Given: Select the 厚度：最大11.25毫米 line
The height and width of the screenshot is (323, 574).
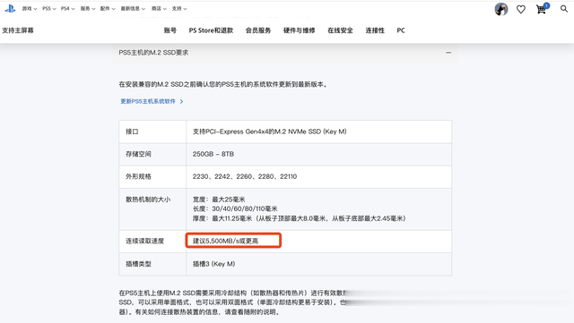Looking at the screenshot, I should click(x=299, y=218).
